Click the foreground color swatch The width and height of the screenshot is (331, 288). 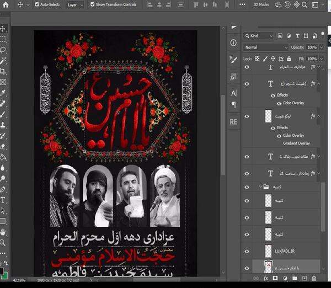(x=2, y=271)
